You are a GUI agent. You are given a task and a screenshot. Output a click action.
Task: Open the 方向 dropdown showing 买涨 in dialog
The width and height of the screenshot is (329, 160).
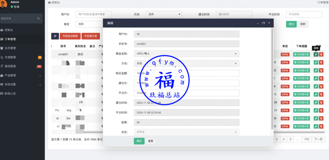coord(186,64)
